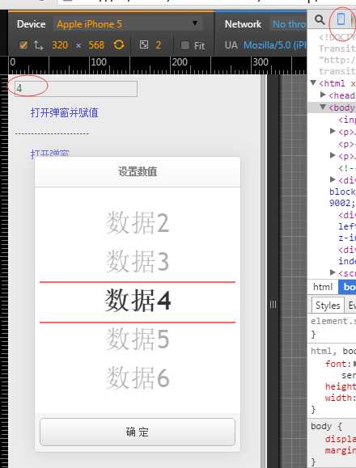356x468 pixels.
Task: Select 数据6 in the picker
Action: tap(138, 377)
